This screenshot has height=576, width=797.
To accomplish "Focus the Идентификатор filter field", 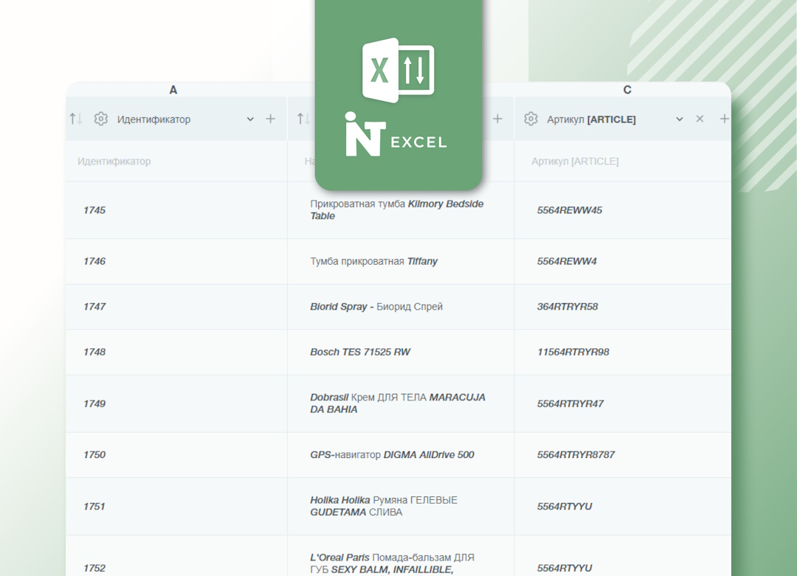I will click(176, 161).
